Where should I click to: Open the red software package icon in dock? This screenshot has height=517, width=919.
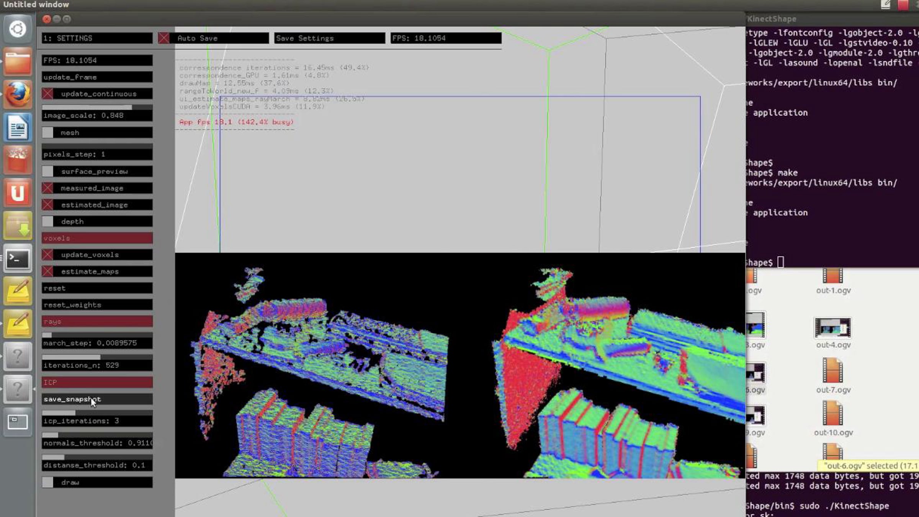(x=18, y=160)
